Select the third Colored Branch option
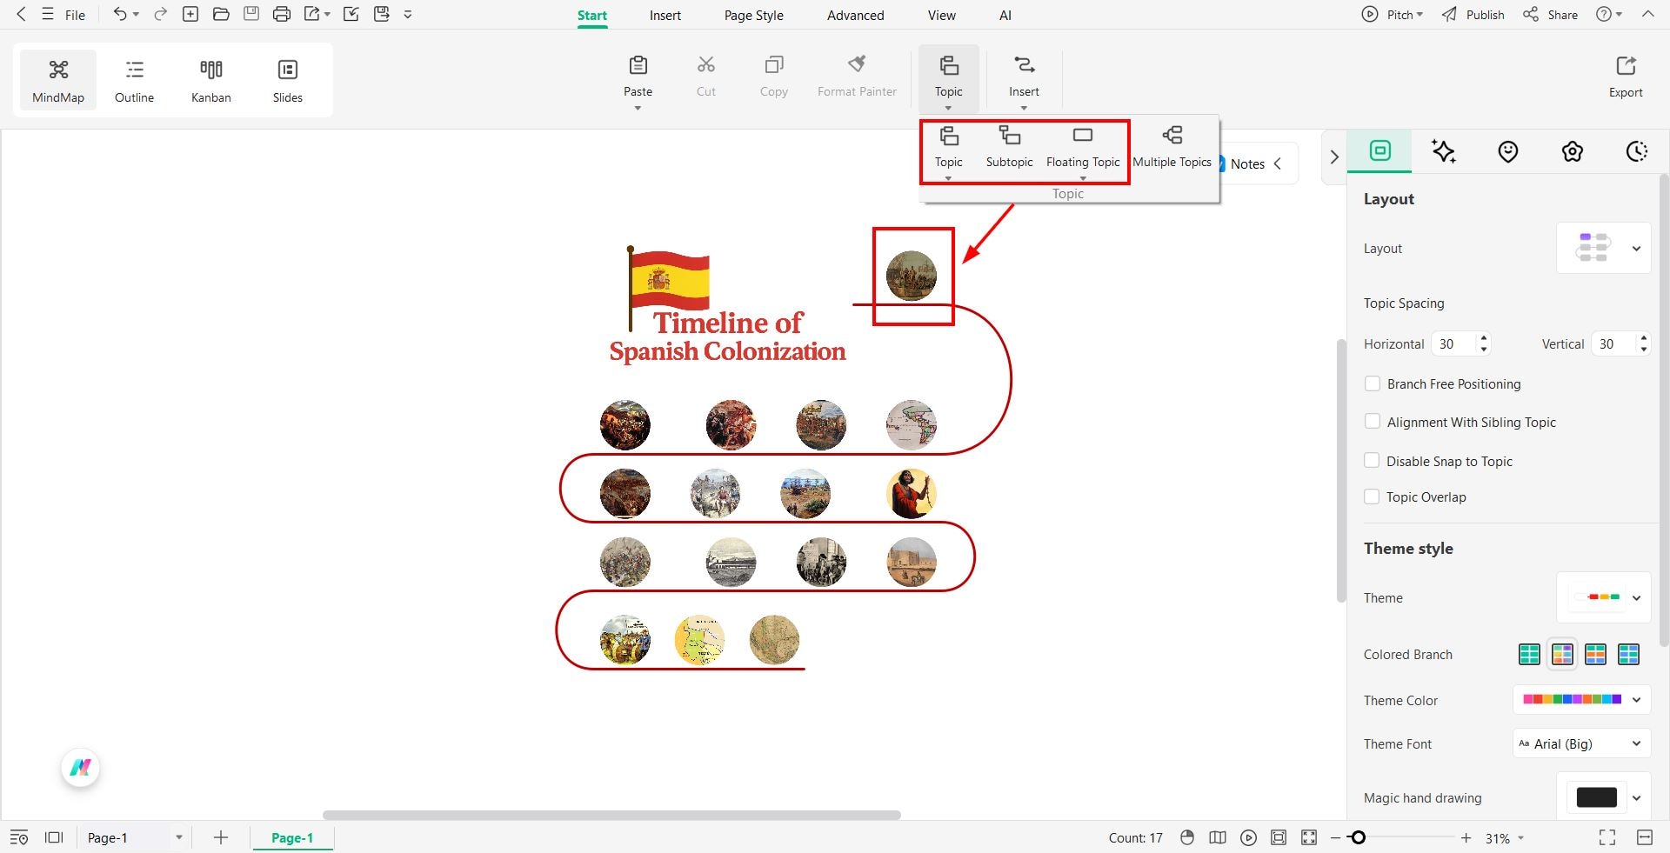 1595,654
